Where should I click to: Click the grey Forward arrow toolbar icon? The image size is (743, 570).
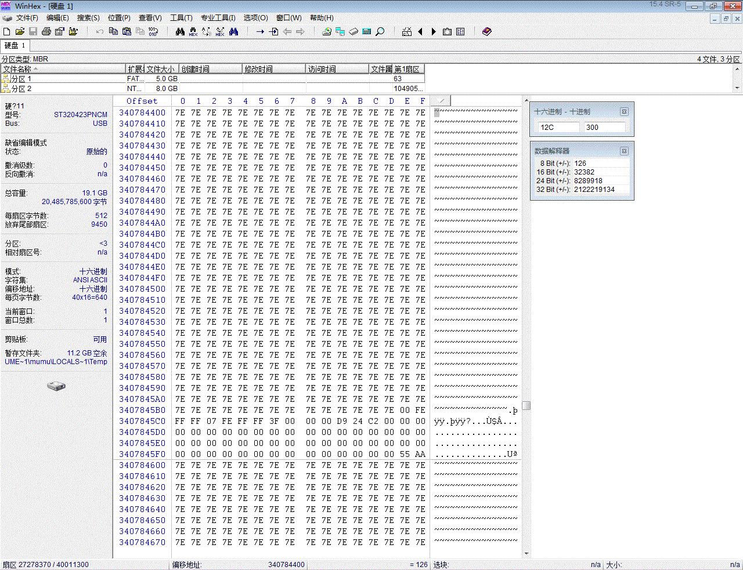[300, 31]
